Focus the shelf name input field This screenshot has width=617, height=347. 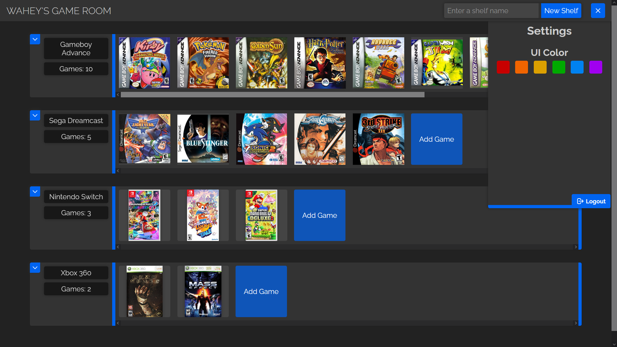(x=491, y=11)
